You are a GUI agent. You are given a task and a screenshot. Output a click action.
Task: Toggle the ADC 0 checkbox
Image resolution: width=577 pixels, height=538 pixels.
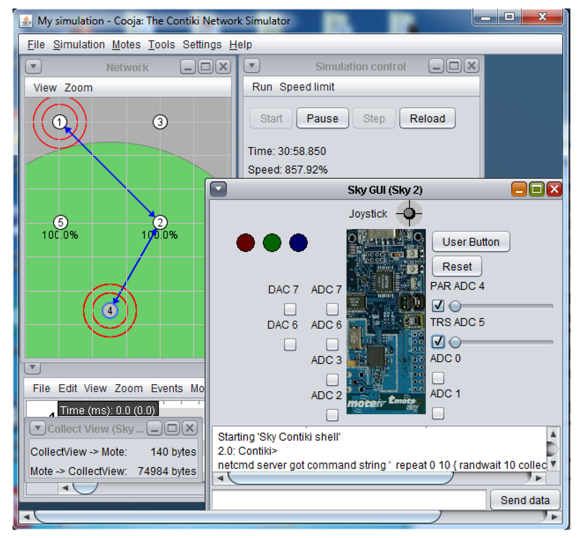click(438, 378)
